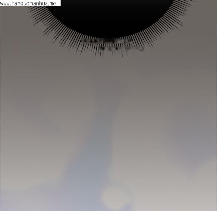Viewport: 217px width, 211px height.
Task: Click the www.hanguomanhua.me watermark link
Action: point(30,3)
